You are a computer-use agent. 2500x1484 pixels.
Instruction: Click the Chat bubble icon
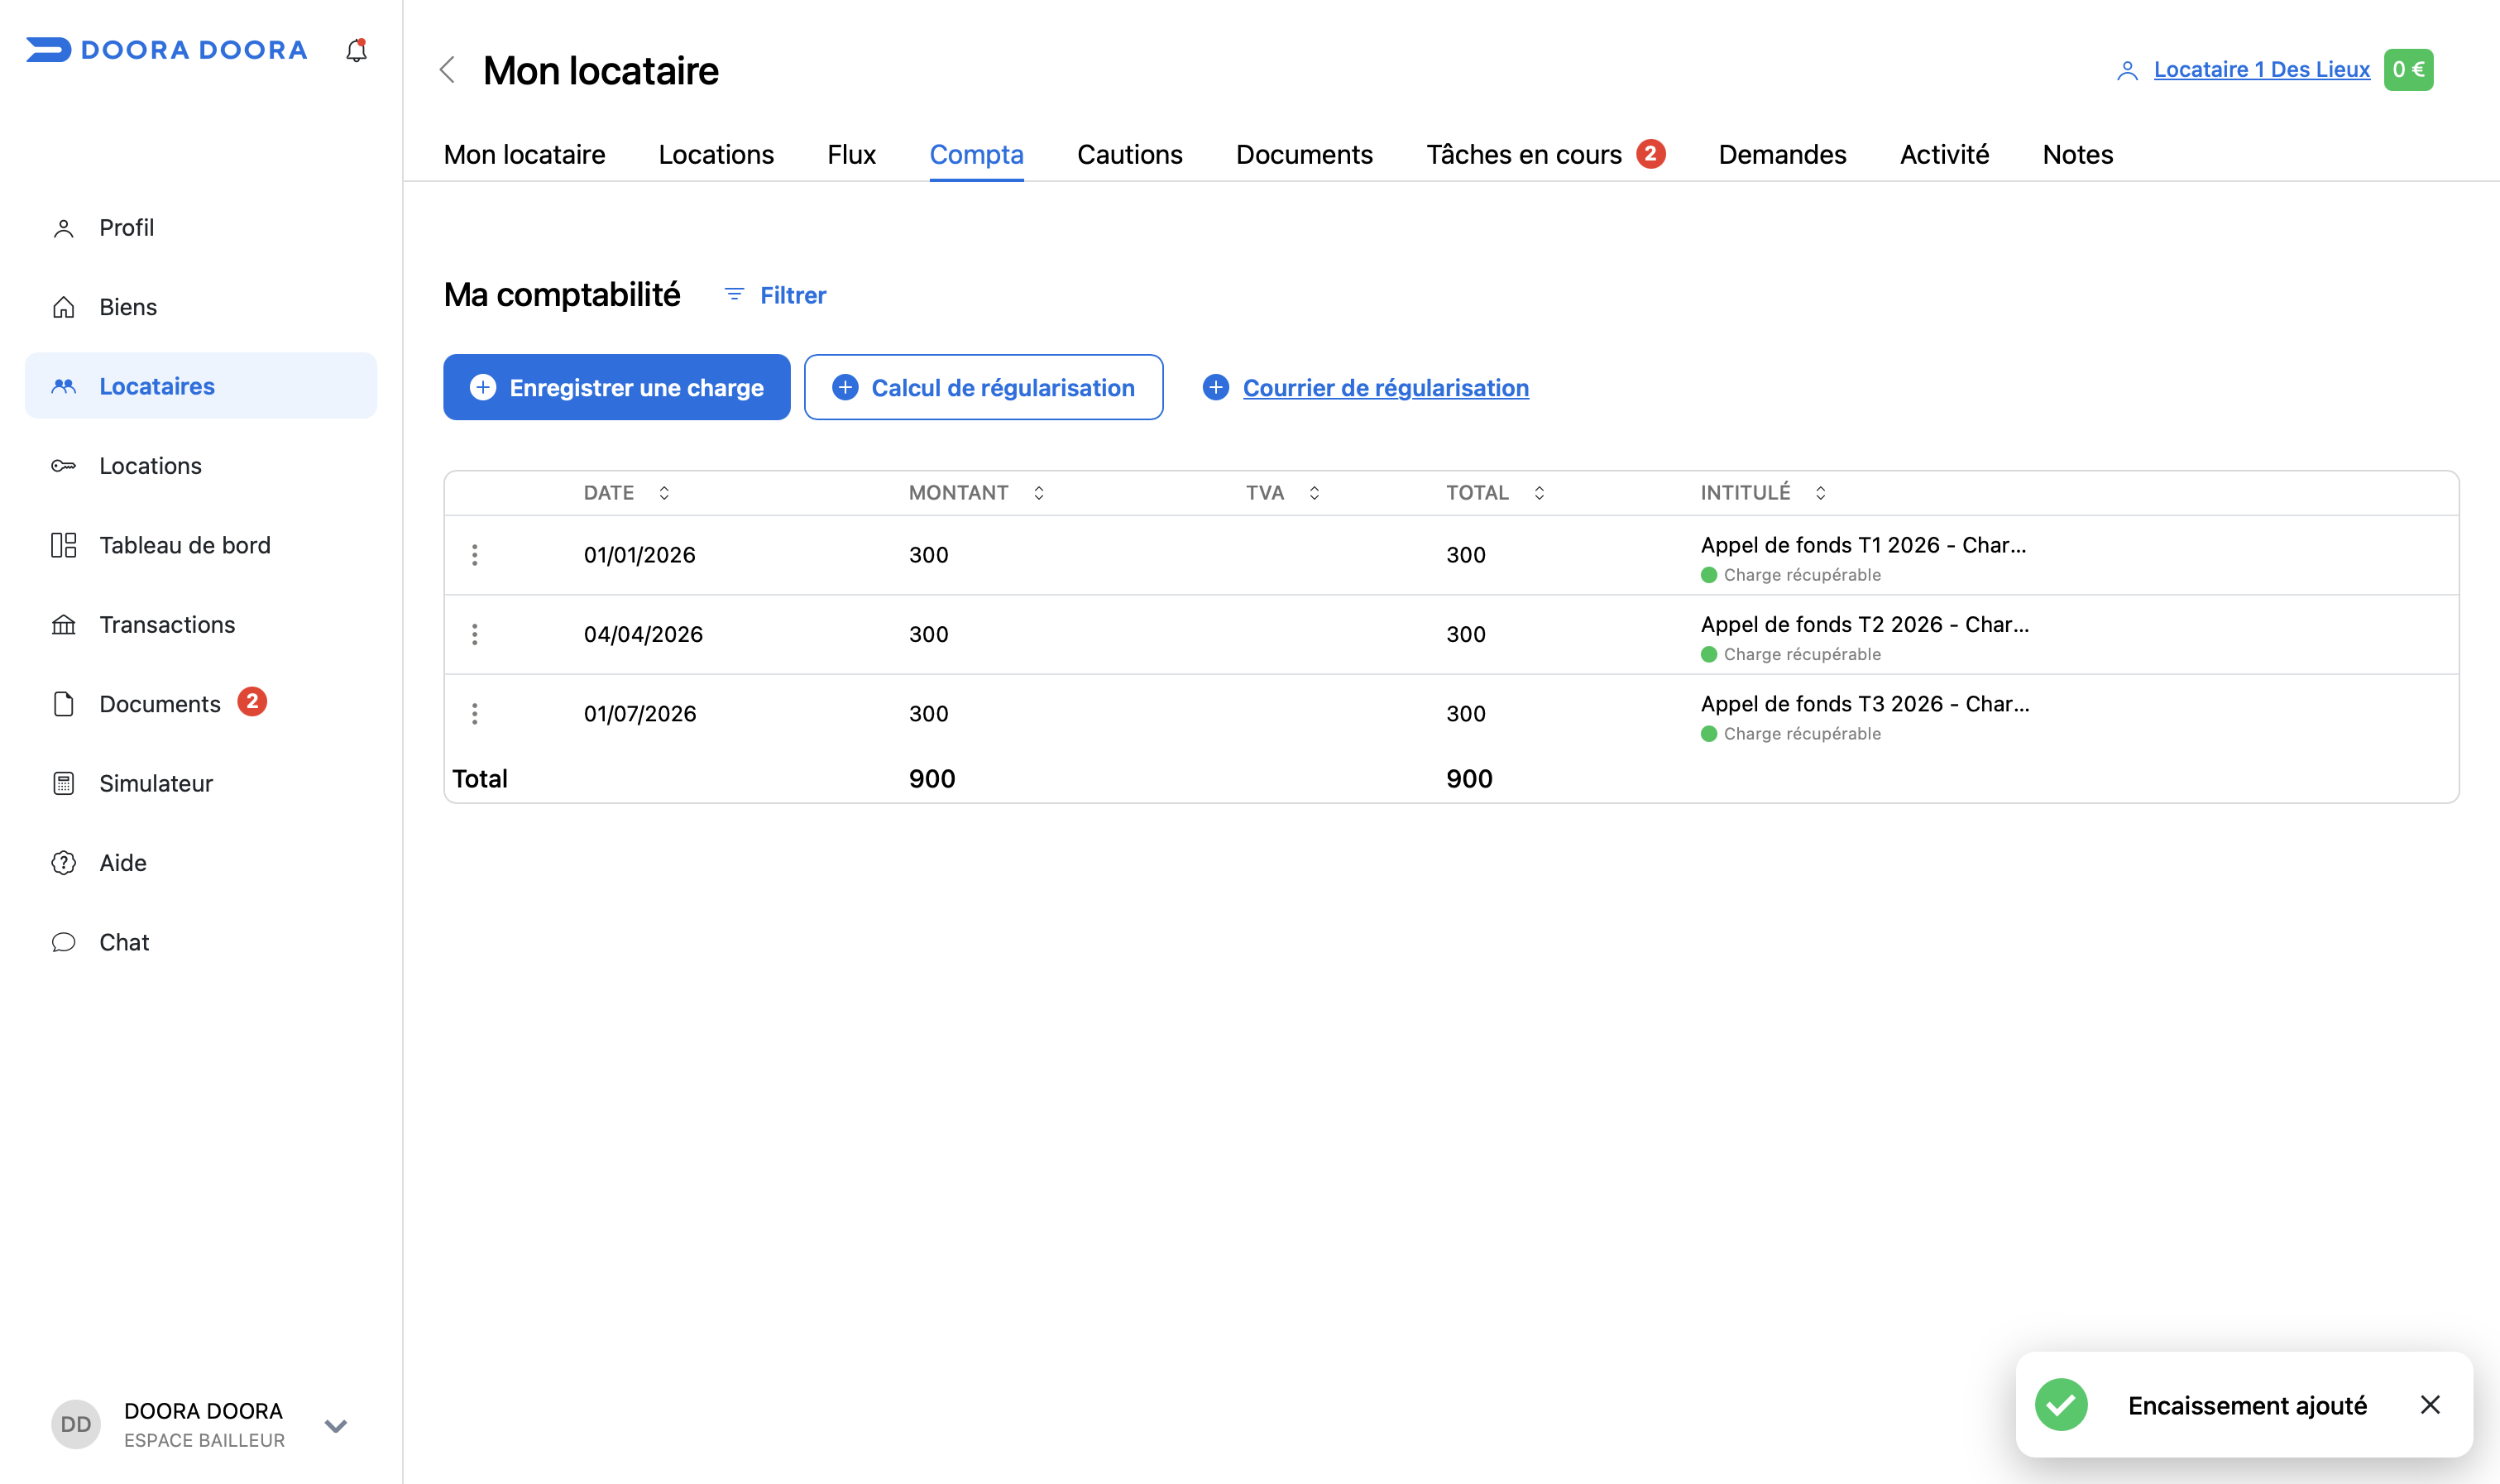[63, 942]
